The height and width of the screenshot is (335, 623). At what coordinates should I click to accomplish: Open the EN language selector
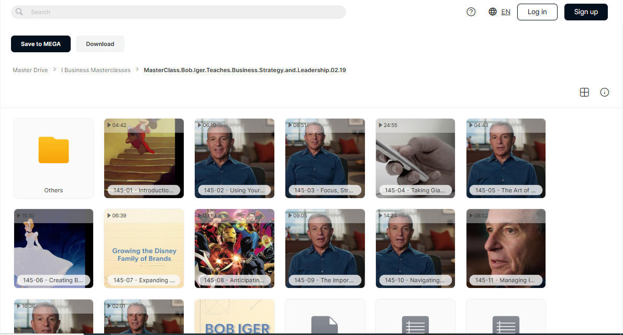click(506, 12)
